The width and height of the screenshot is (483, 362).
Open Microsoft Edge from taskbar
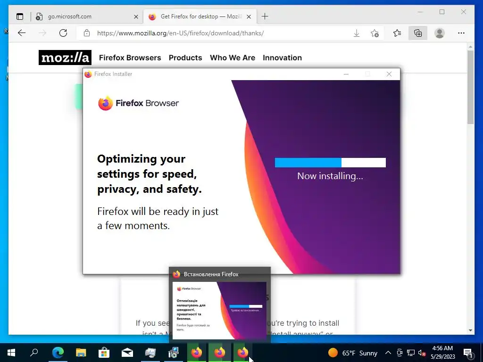[58, 353]
